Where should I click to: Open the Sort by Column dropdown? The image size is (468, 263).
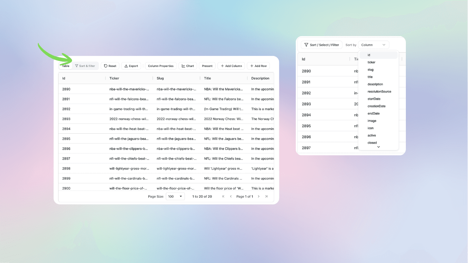[x=373, y=45]
